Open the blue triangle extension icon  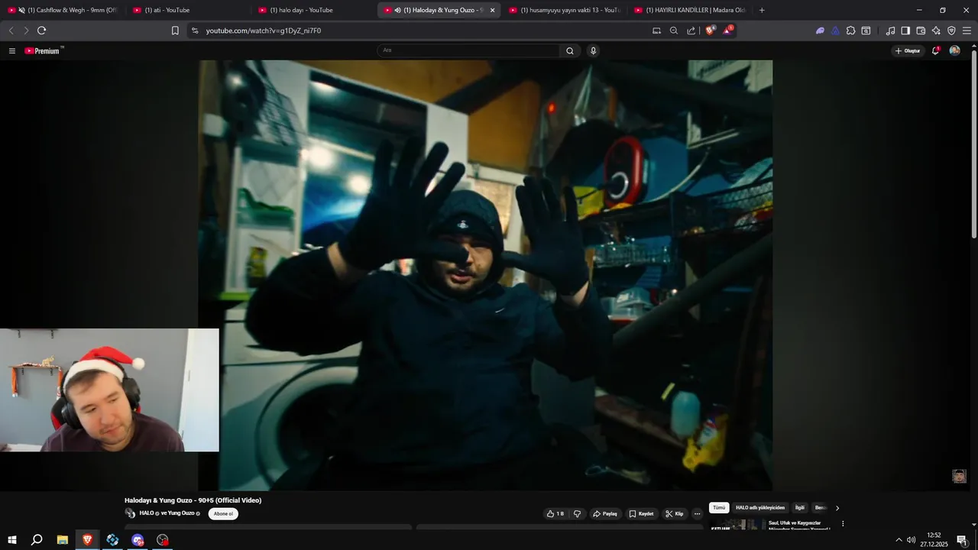coord(835,31)
